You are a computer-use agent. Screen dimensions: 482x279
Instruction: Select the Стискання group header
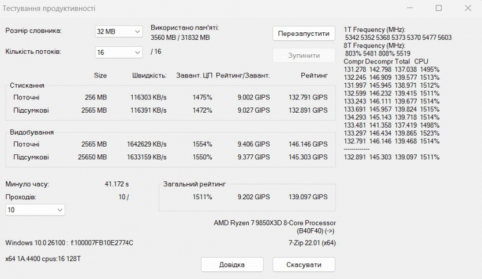27,85
